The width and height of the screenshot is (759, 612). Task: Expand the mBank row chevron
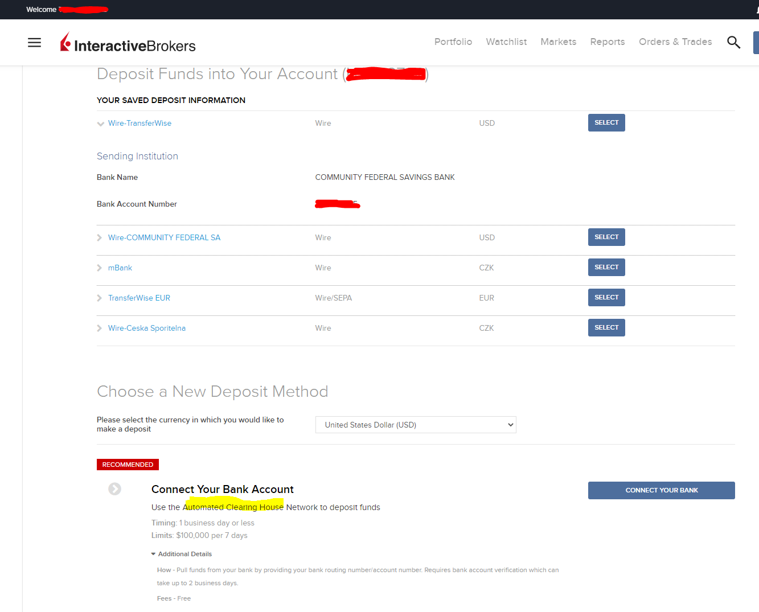tap(100, 268)
